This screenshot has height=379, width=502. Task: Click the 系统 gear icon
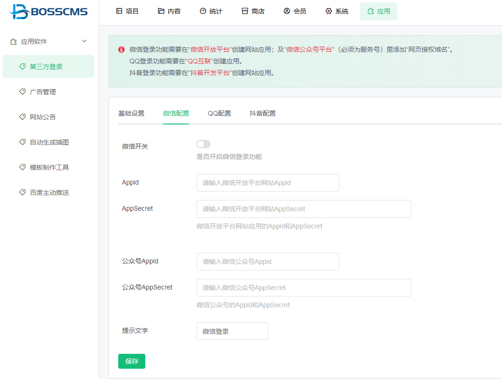point(329,11)
